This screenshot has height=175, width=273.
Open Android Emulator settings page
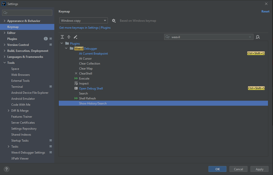pyautogui.click(x=23, y=99)
